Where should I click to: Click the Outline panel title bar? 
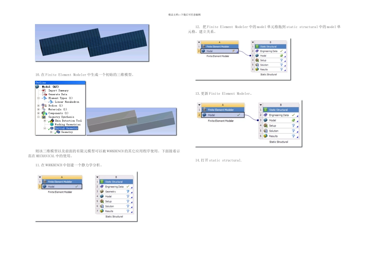[x=60, y=83]
